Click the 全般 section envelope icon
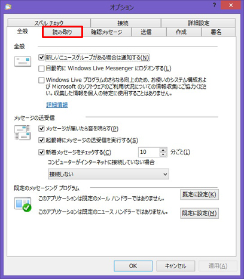This screenshot has height=279, width=244. pos(23,61)
